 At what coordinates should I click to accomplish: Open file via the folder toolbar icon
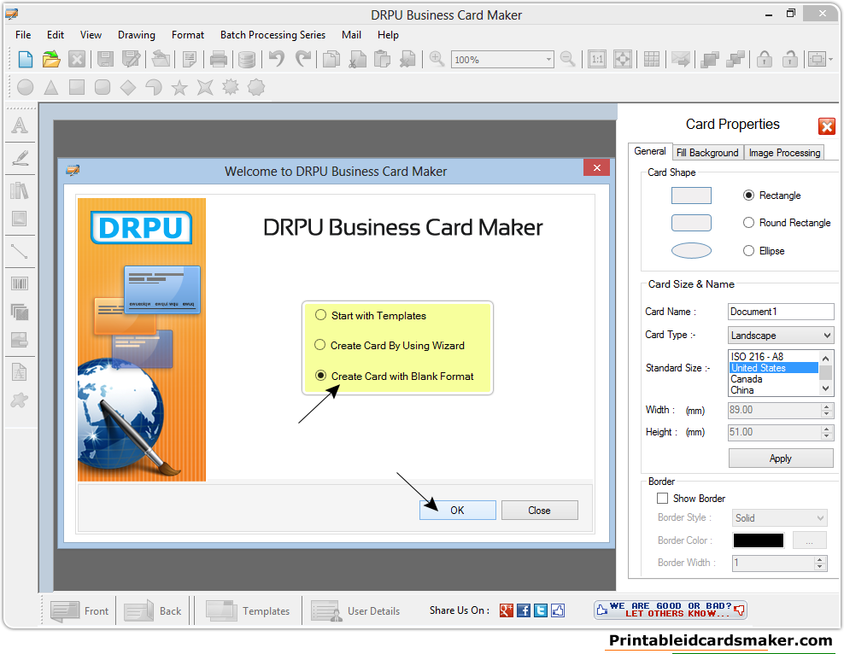click(51, 59)
